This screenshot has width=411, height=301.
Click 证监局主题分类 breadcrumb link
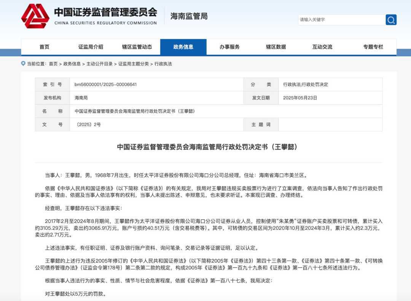tap(133, 64)
